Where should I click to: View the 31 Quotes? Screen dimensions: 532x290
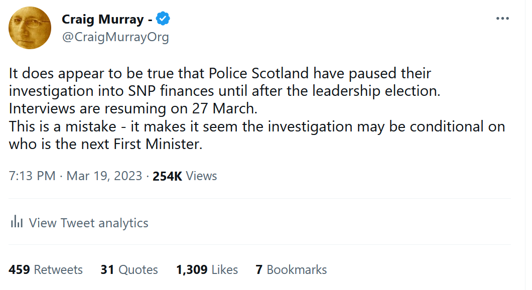(129, 269)
